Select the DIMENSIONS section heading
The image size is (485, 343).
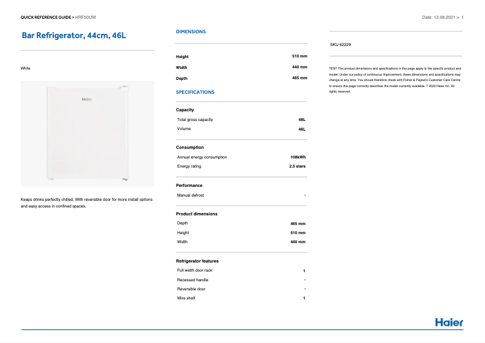click(190, 31)
